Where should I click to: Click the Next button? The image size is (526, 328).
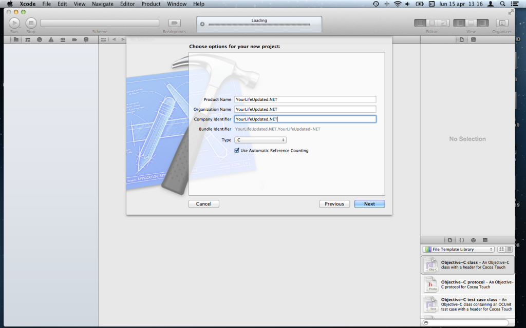pos(369,204)
